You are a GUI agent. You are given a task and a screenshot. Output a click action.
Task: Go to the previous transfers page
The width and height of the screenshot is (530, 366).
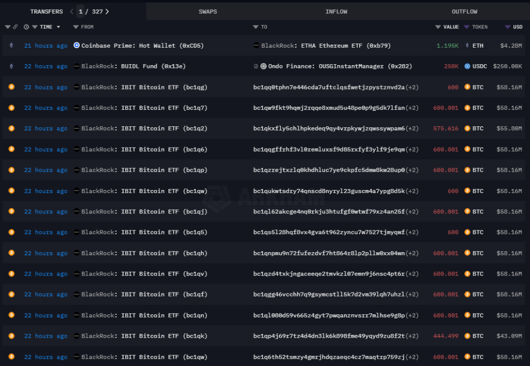coord(71,11)
